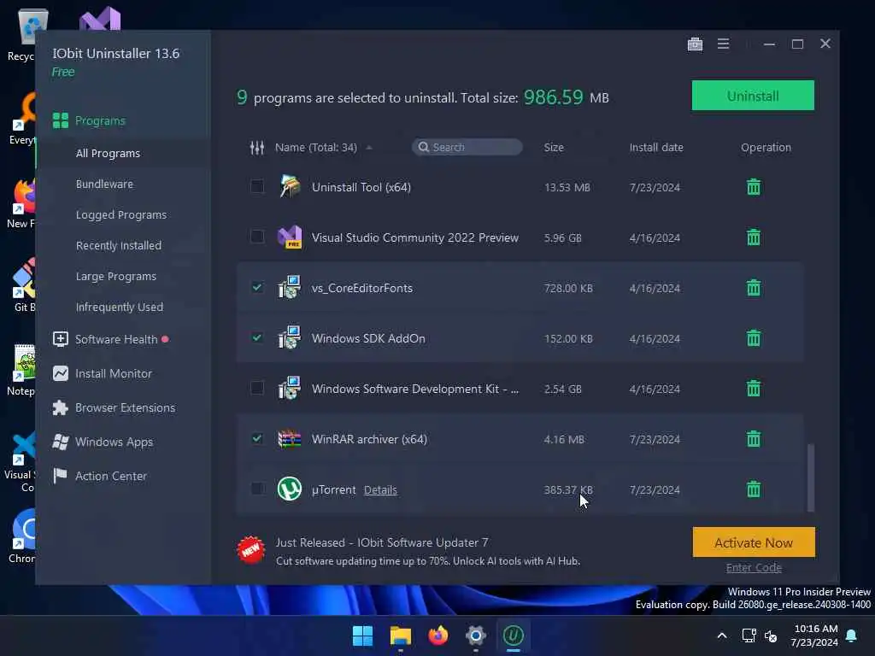Click Just Released IObit Software Updater 7 text

click(x=382, y=542)
